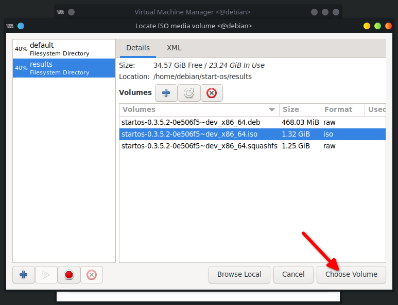Select the startos .squashfs volume row
Image resolution: width=398 pixels, height=305 pixels.
(199, 146)
